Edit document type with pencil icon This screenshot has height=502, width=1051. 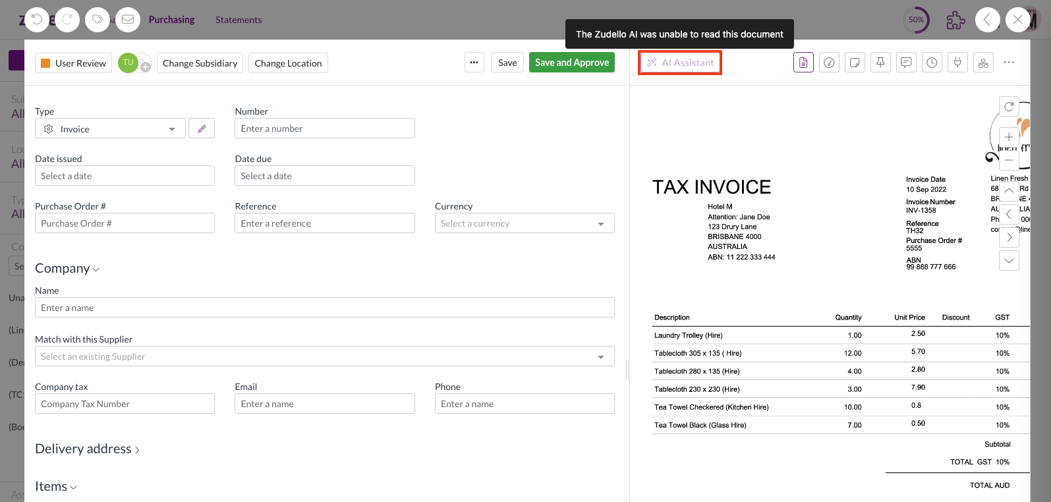click(202, 128)
